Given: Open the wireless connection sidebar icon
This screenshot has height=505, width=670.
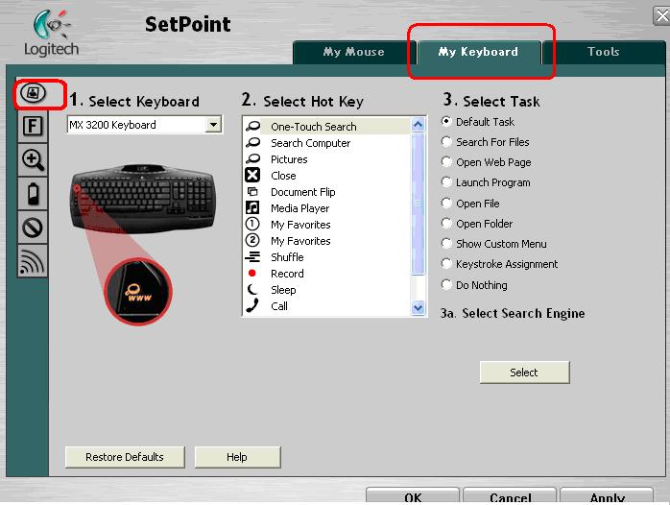Looking at the screenshot, I should (x=33, y=261).
